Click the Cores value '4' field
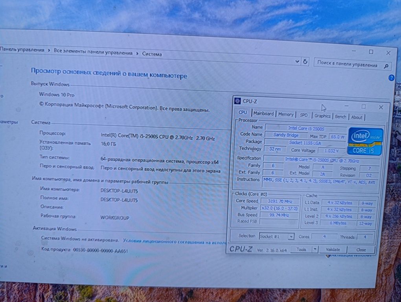The image size is (401, 302). [324, 237]
